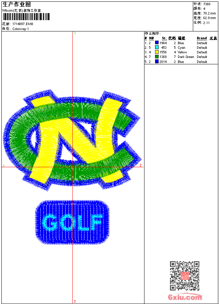Click the width value "62.9 mm"
This screenshot has height=304, width=219.
tap(209, 18)
